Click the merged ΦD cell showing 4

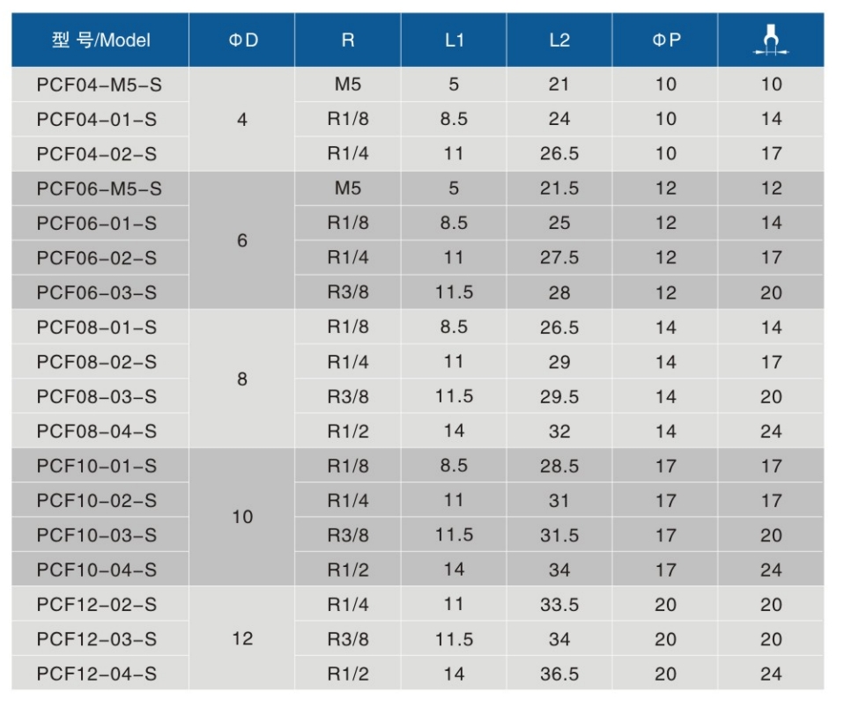[x=242, y=119]
